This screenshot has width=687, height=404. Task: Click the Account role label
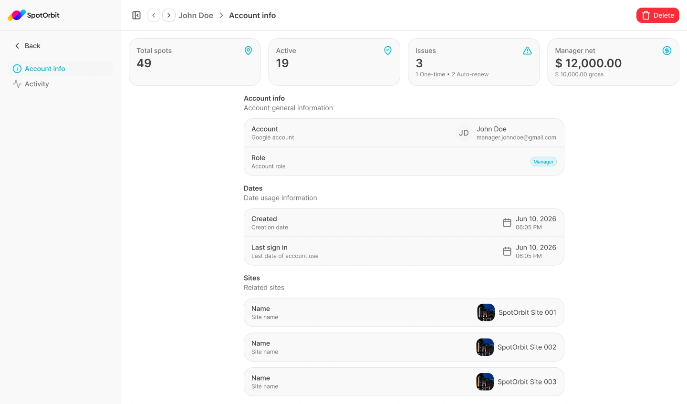269,166
